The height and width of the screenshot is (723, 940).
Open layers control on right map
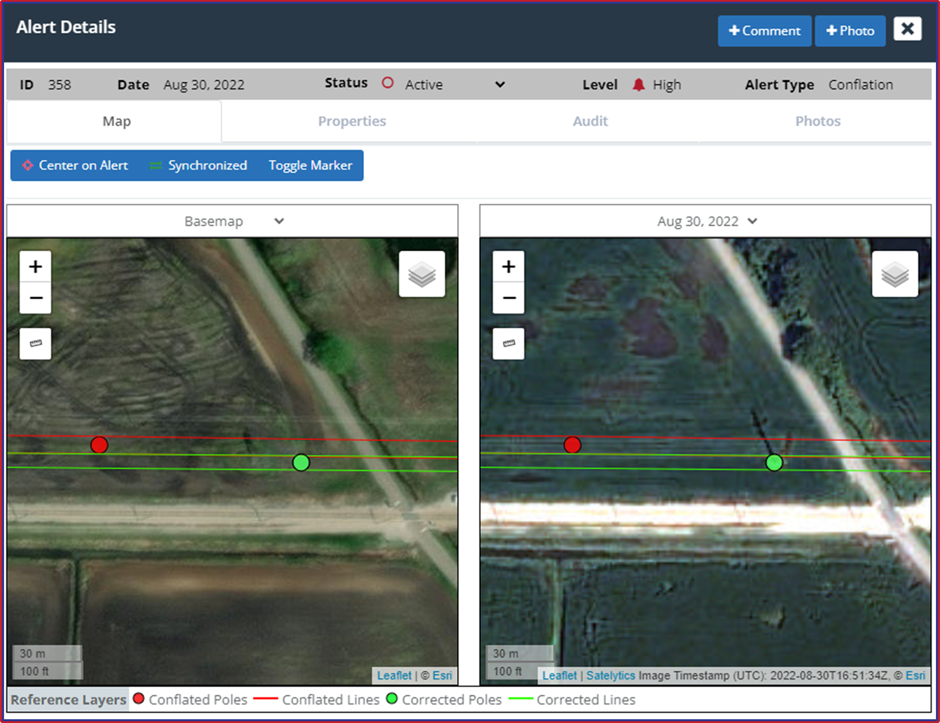895,274
